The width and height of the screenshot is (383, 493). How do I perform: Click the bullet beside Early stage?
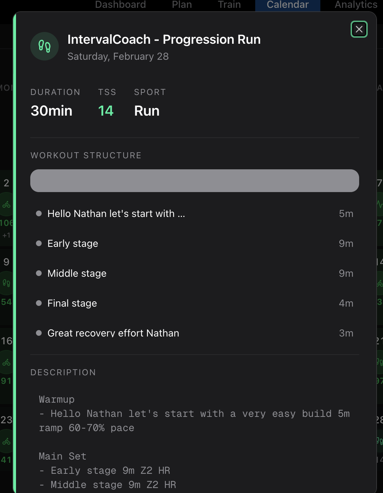[x=39, y=243]
